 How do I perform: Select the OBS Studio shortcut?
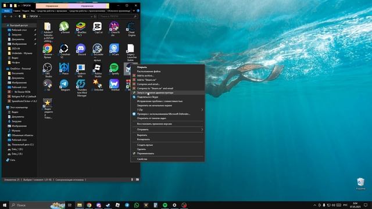point(48,70)
